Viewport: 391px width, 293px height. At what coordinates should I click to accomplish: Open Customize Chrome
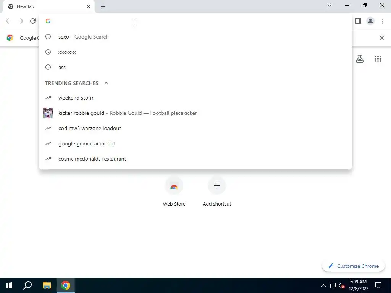click(353, 266)
